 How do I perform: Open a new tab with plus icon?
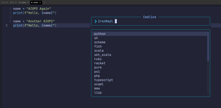pyautogui.click(x=45, y=2)
